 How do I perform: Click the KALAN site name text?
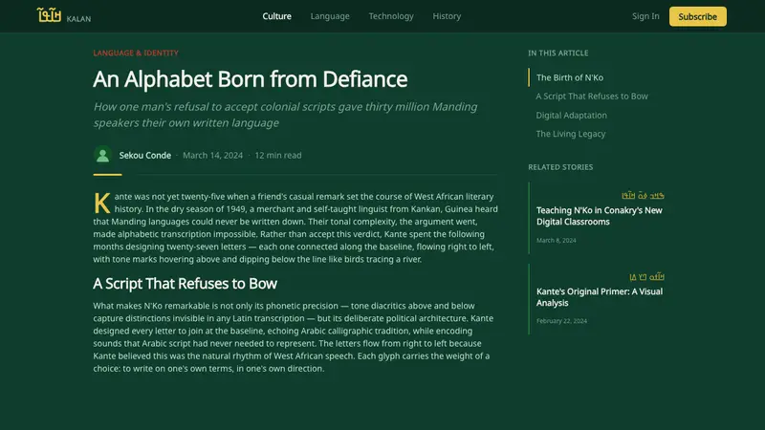coord(78,19)
